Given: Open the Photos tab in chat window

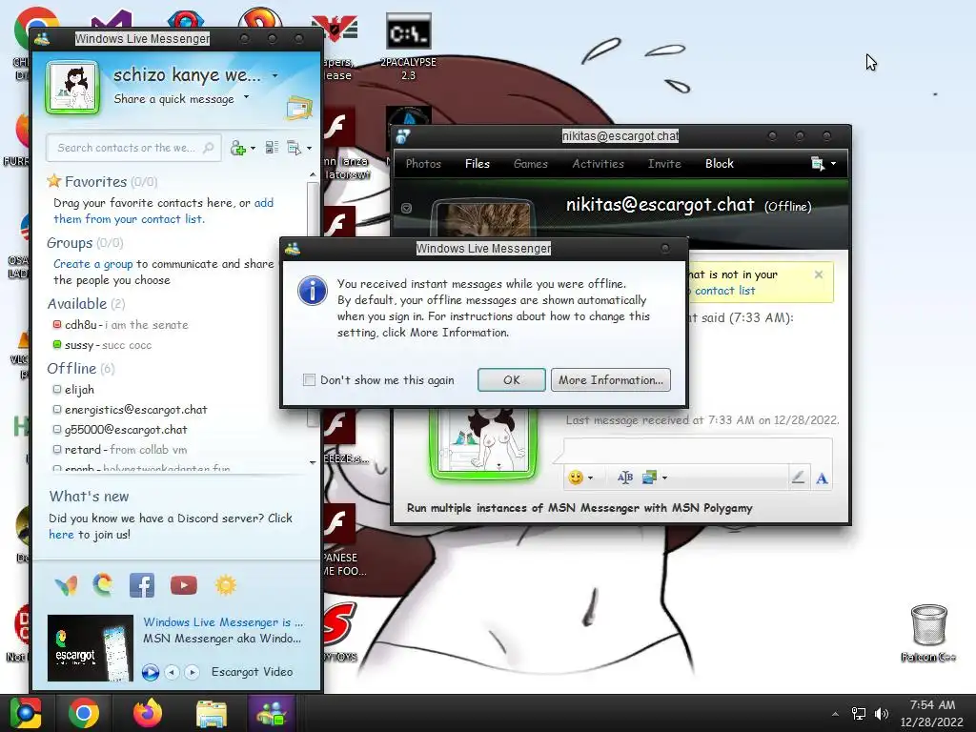Looking at the screenshot, I should [423, 164].
